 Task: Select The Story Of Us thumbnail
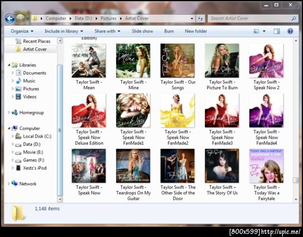click(222, 166)
